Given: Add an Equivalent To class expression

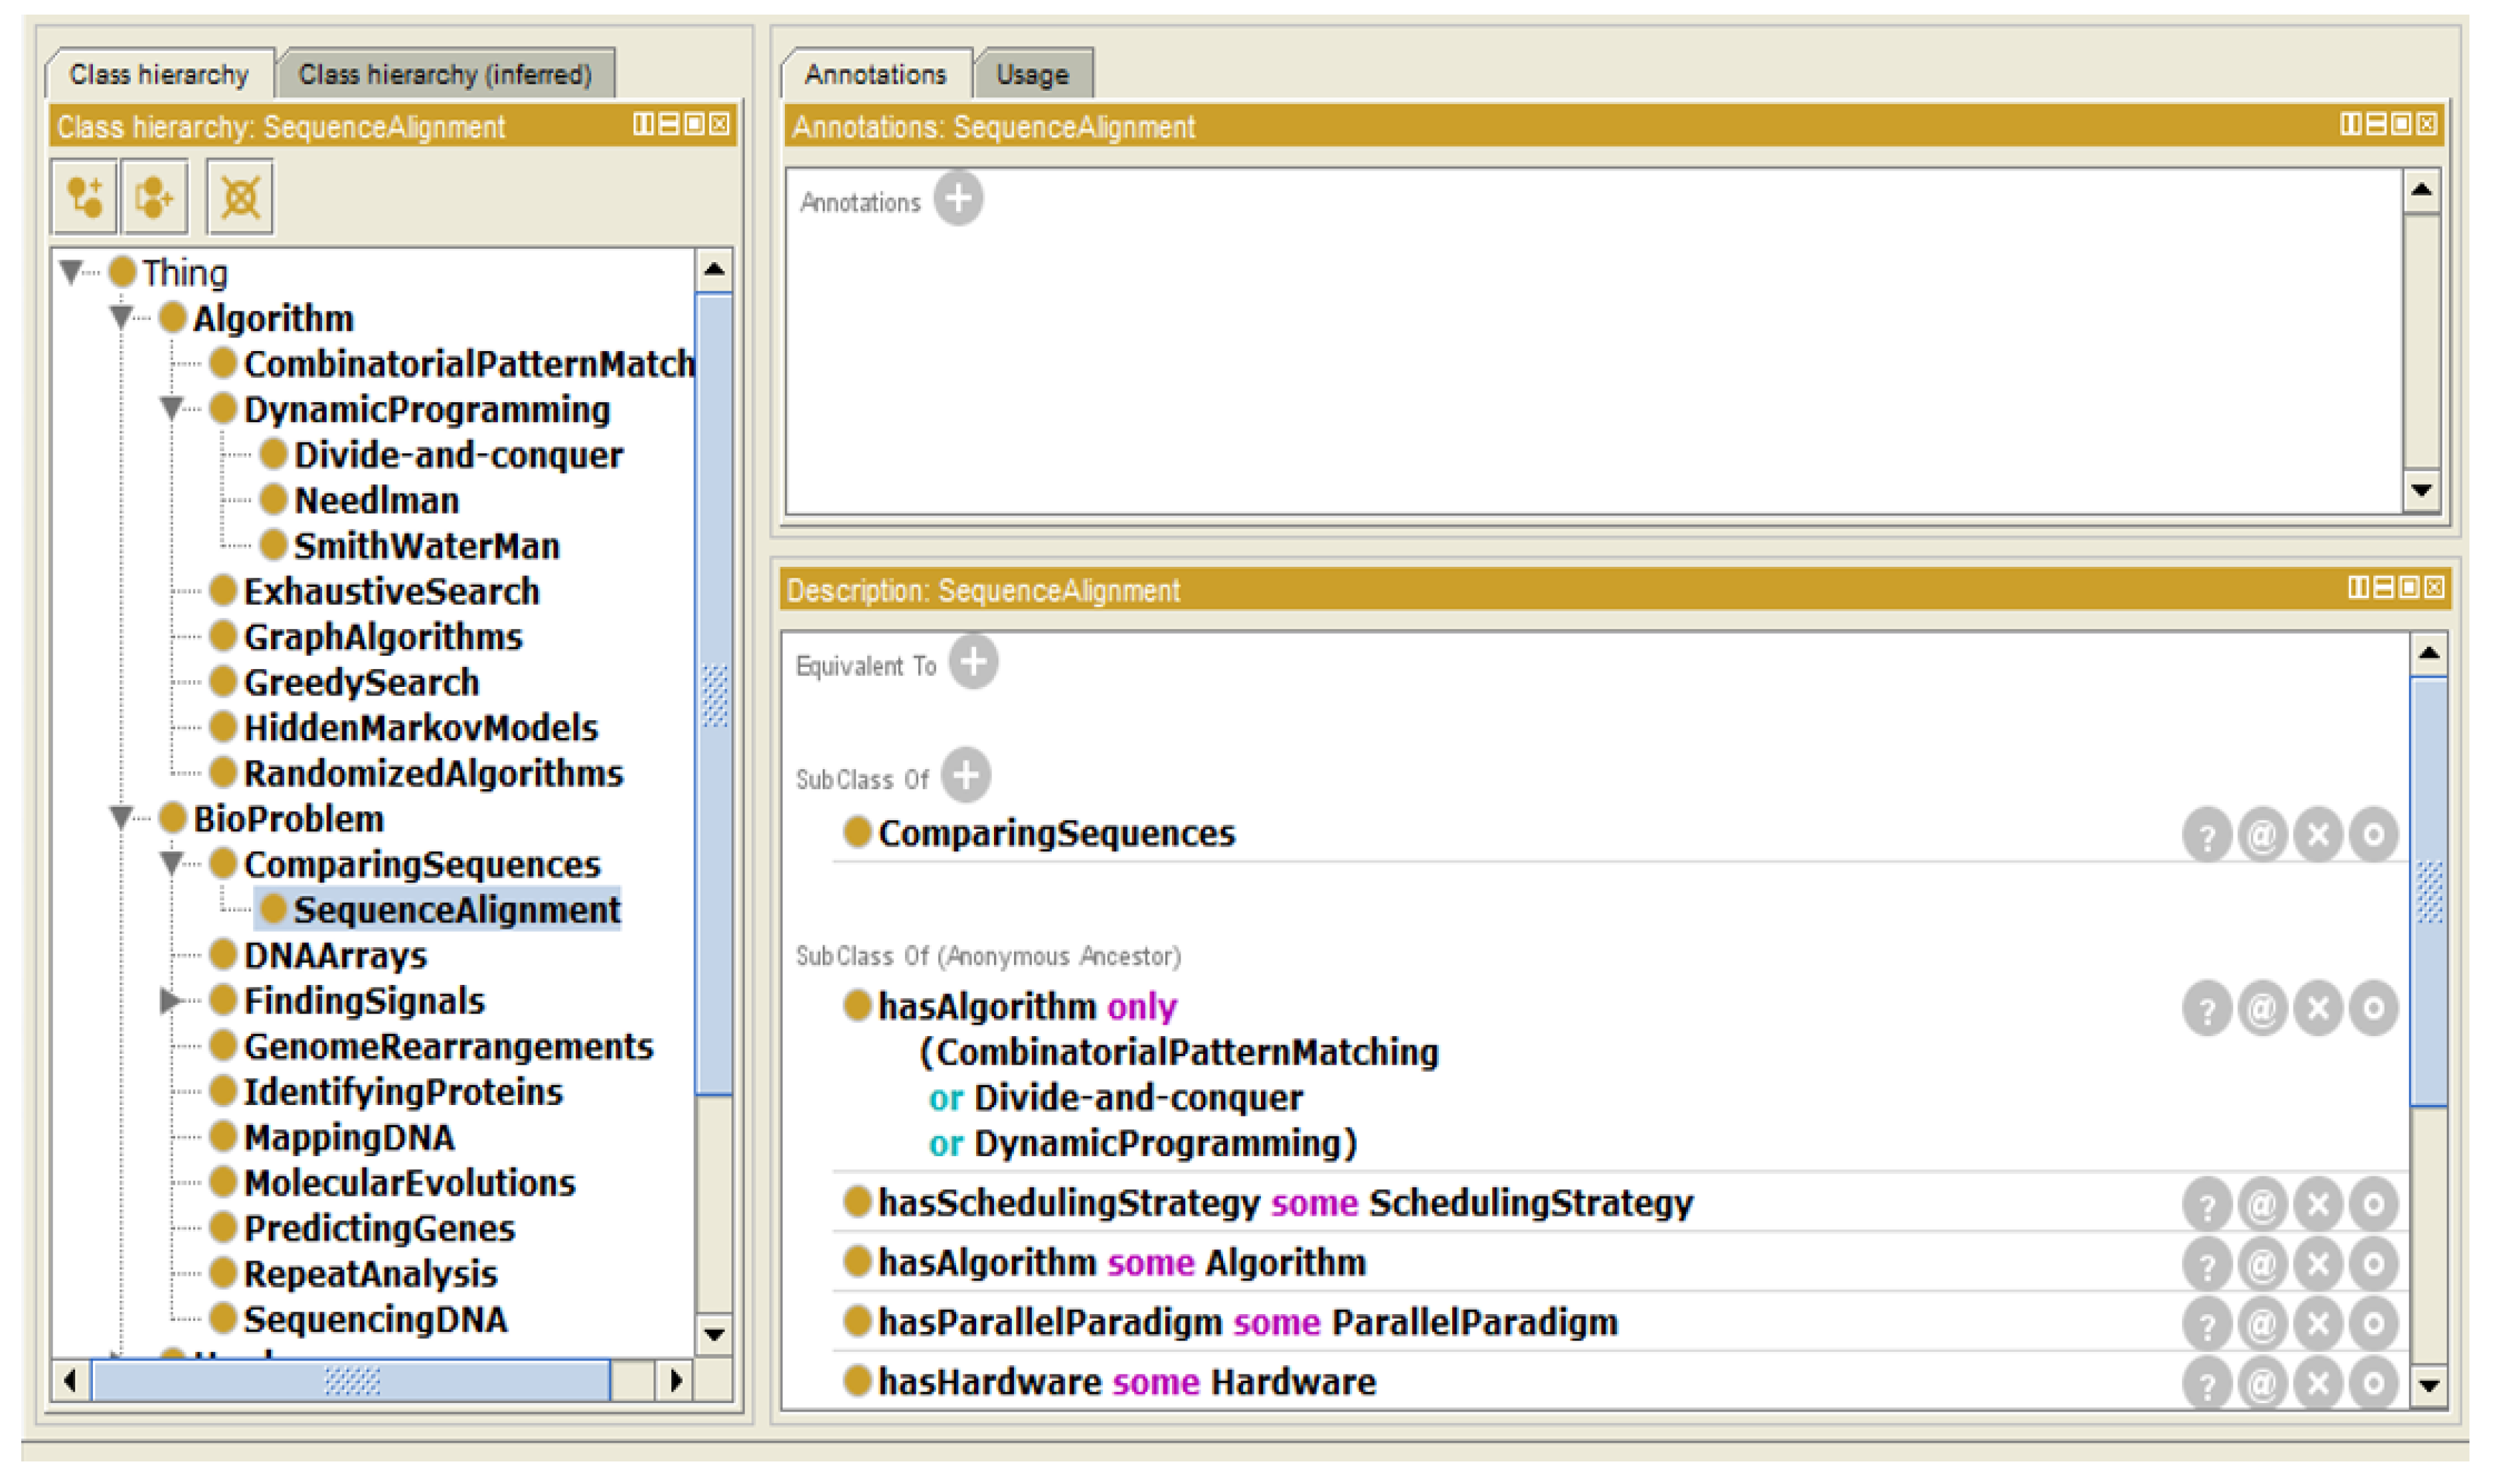Looking at the screenshot, I should point(972,662).
